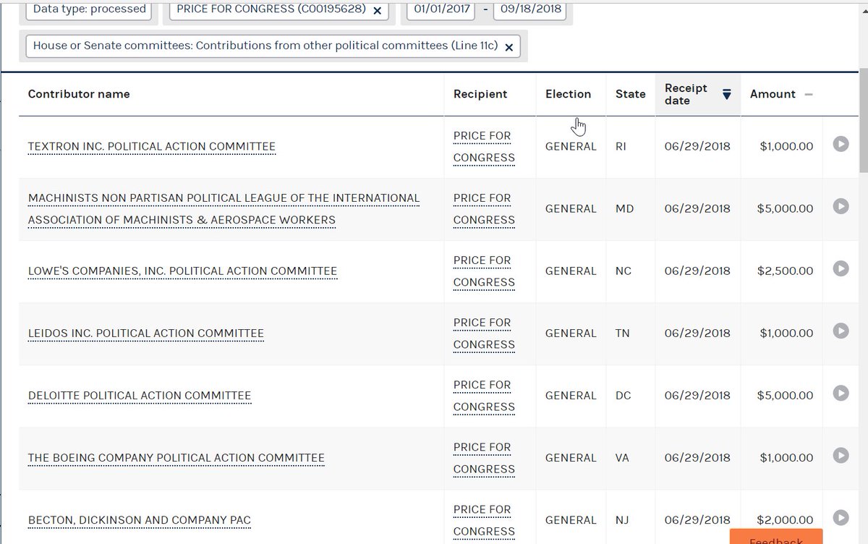Click the Data type: processed filter tag
Viewport: 868px width, 544px height.
(90, 10)
